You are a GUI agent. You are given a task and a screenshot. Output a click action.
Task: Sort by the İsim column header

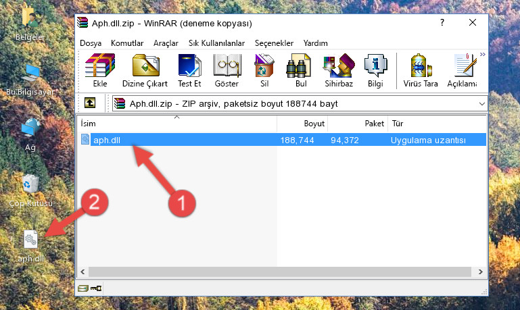click(177, 123)
